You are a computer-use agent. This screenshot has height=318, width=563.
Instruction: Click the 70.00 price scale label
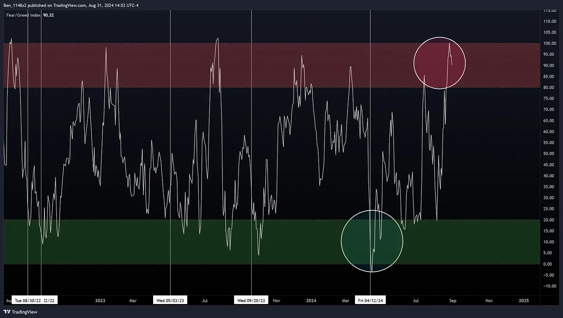pos(549,109)
